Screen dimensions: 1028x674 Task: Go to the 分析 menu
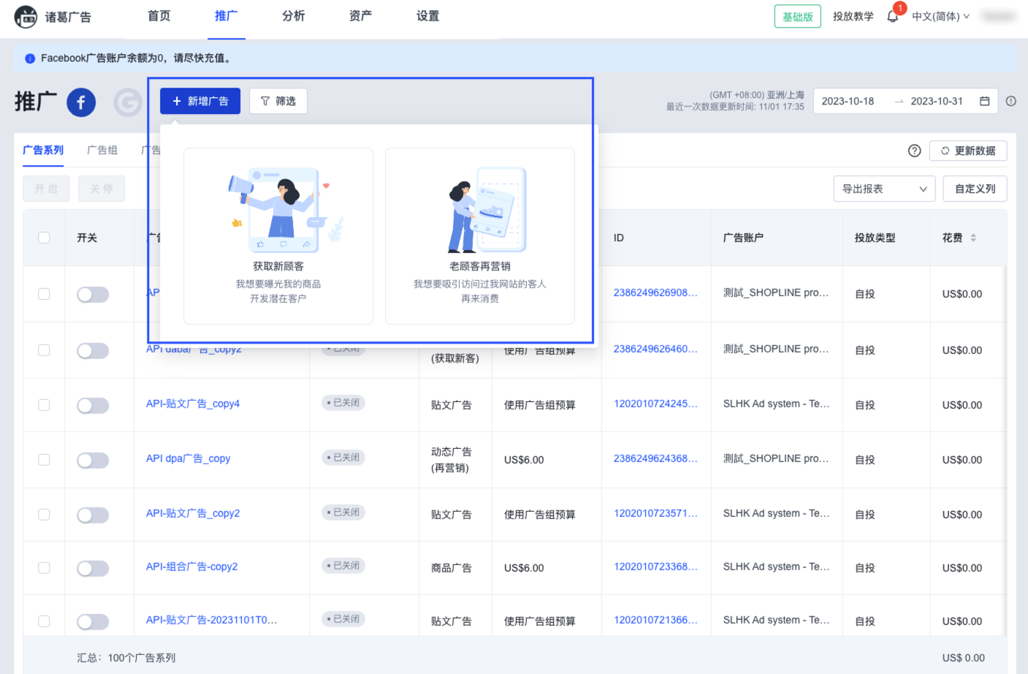point(293,16)
